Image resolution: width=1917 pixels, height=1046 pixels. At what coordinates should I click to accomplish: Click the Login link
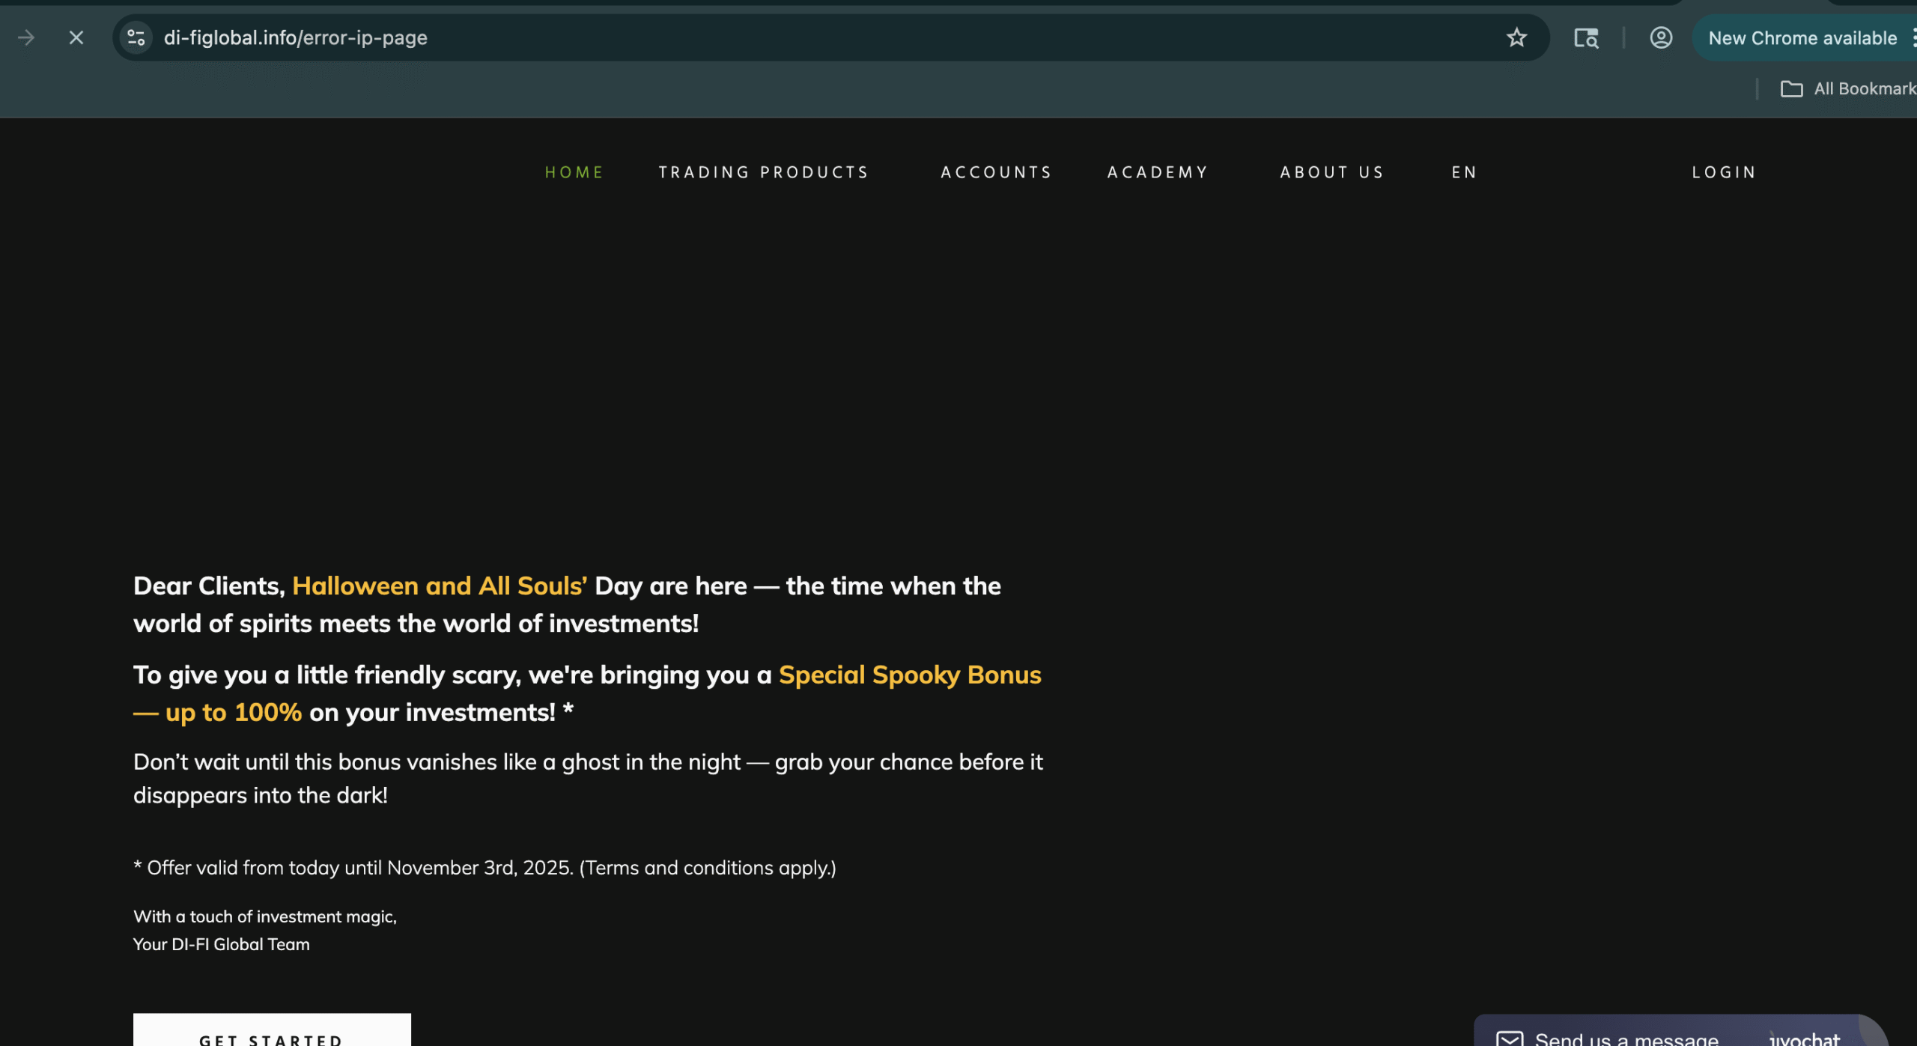[x=1724, y=172]
